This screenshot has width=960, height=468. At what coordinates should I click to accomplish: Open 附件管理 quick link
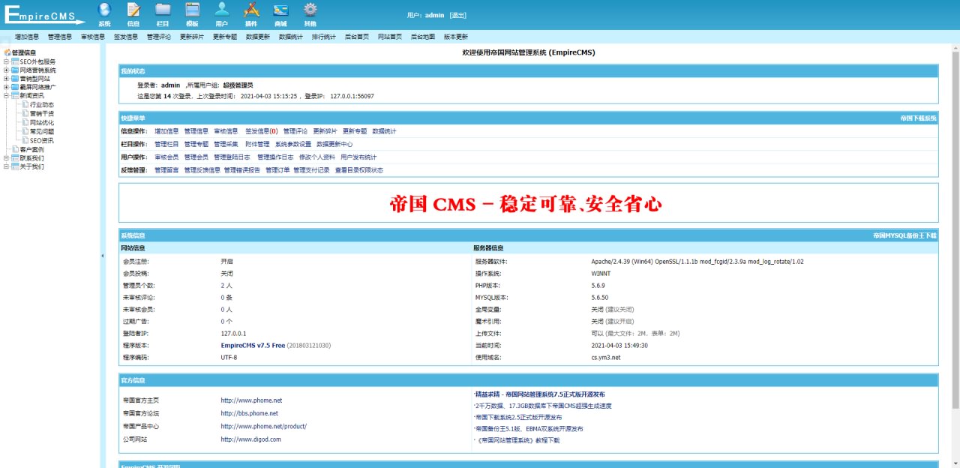click(257, 144)
